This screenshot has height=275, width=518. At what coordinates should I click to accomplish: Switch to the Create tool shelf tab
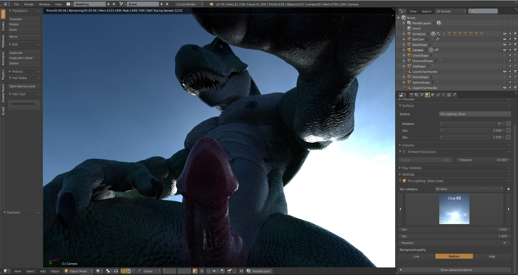[x=3, y=26]
